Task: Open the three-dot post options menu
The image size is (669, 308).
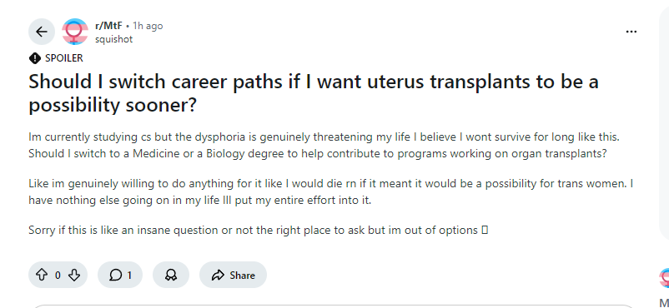Action: [631, 32]
